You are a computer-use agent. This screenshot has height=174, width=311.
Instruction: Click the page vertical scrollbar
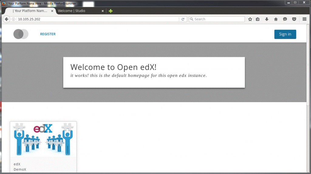[308, 65]
